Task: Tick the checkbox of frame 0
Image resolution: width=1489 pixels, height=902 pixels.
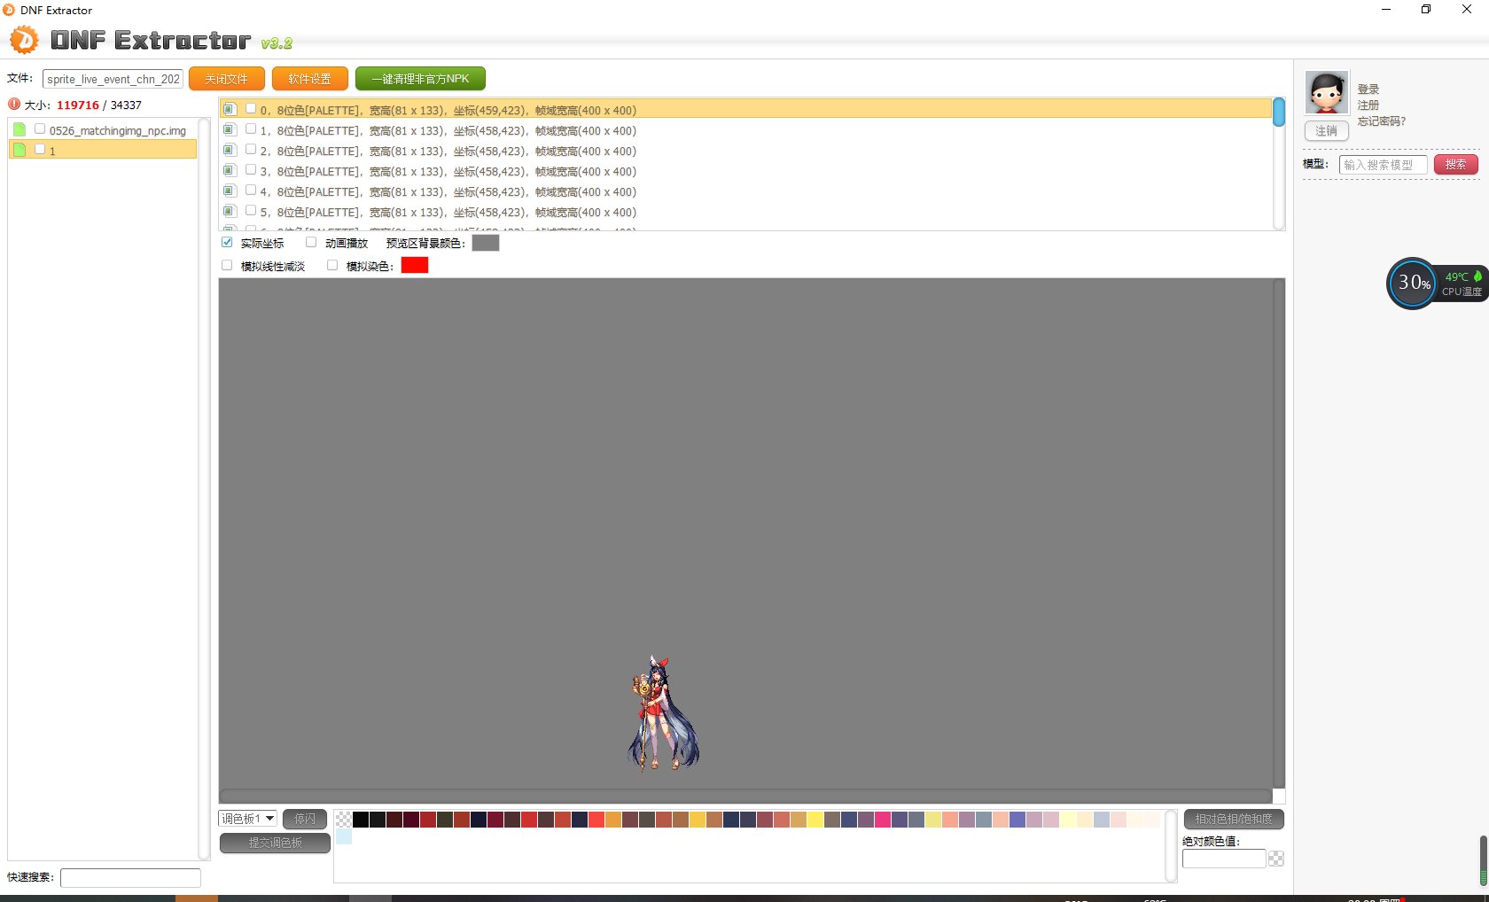Action: coord(251,109)
